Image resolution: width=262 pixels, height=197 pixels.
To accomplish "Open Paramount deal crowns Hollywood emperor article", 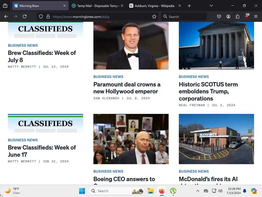I will (127, 88).
